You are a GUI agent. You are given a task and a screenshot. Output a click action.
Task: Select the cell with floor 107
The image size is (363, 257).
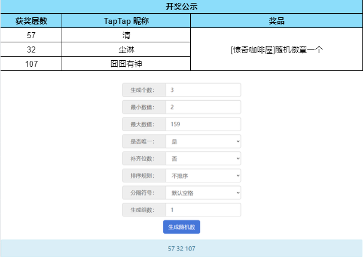coord(31,64)
